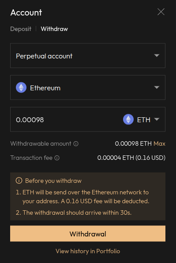This screenshot has width=176, height=263.
Task: Click the Perpetual account label text
Action: point(44,56)
